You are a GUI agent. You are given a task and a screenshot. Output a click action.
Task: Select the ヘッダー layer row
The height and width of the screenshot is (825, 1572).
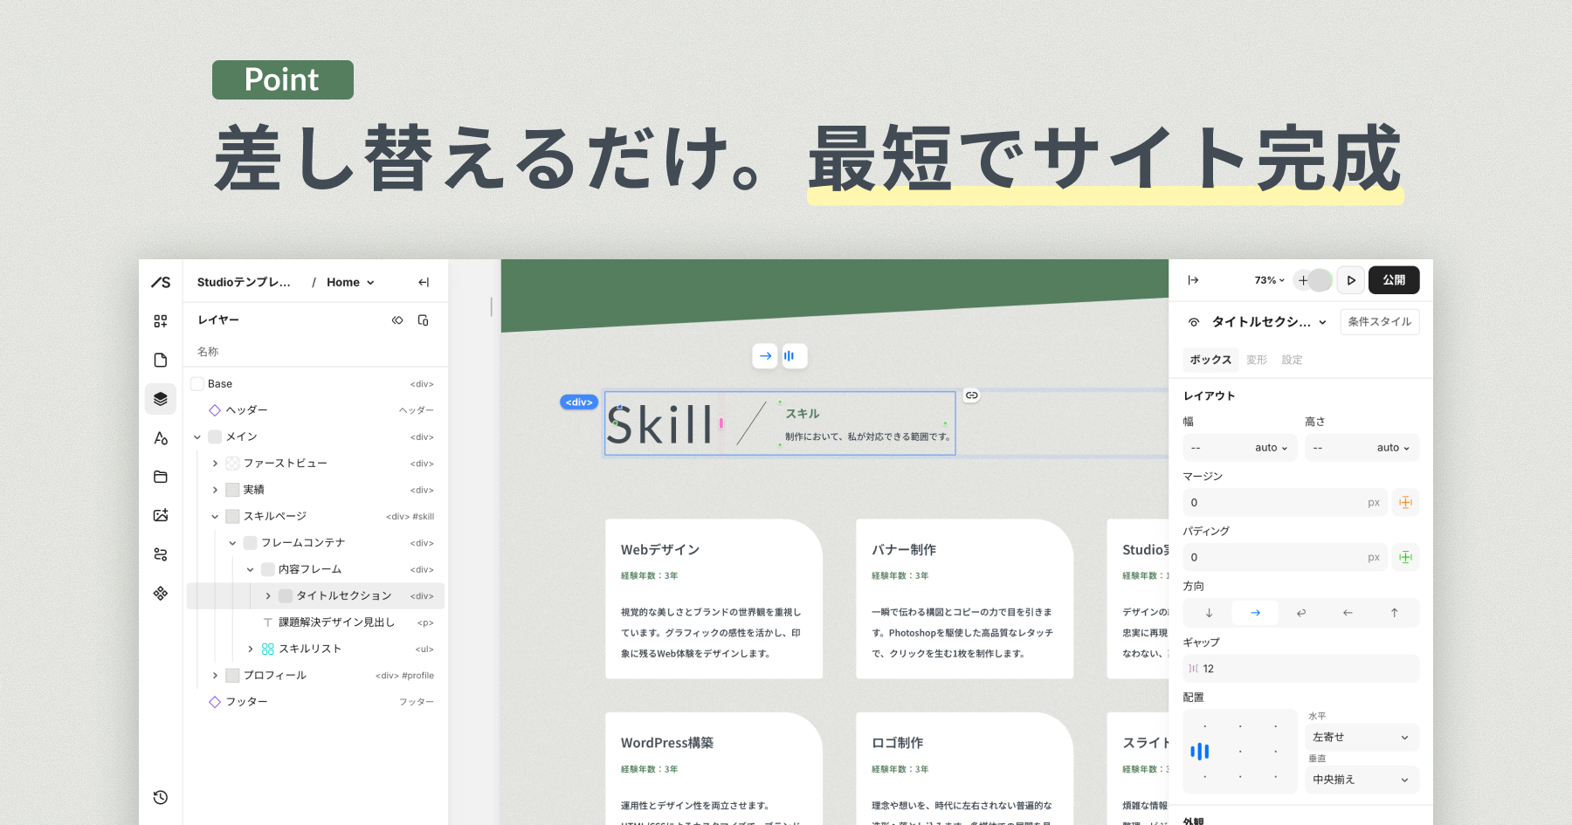316,410
